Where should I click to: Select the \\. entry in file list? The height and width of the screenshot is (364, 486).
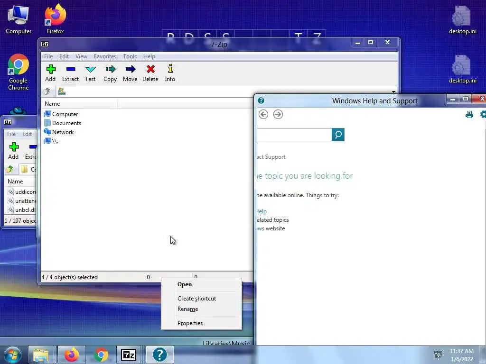(51, 141)
